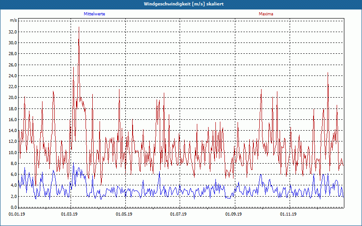Select the 24,0 y-axis value
Image resolution: width=362 pixels, height=226 pixels.
[13, 75]
